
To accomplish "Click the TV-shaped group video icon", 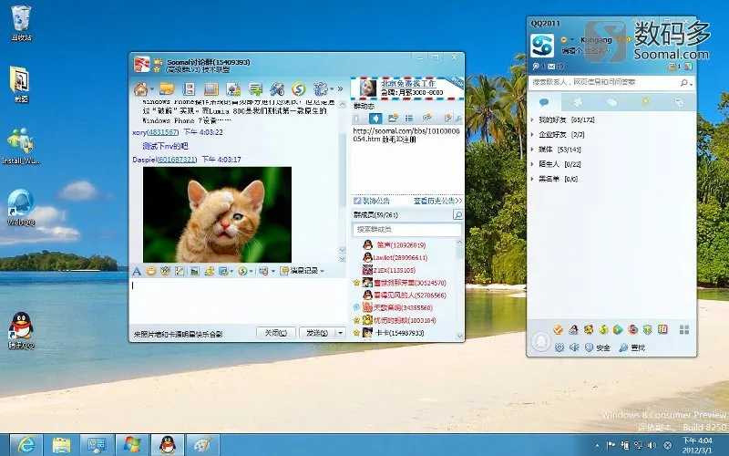I will tap(210, 88).
